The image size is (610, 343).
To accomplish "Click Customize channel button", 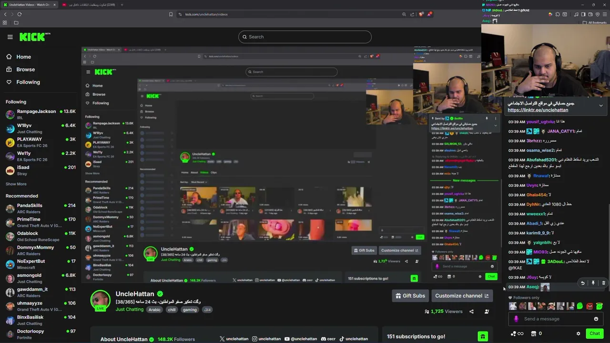I will (x=462, y=296).
